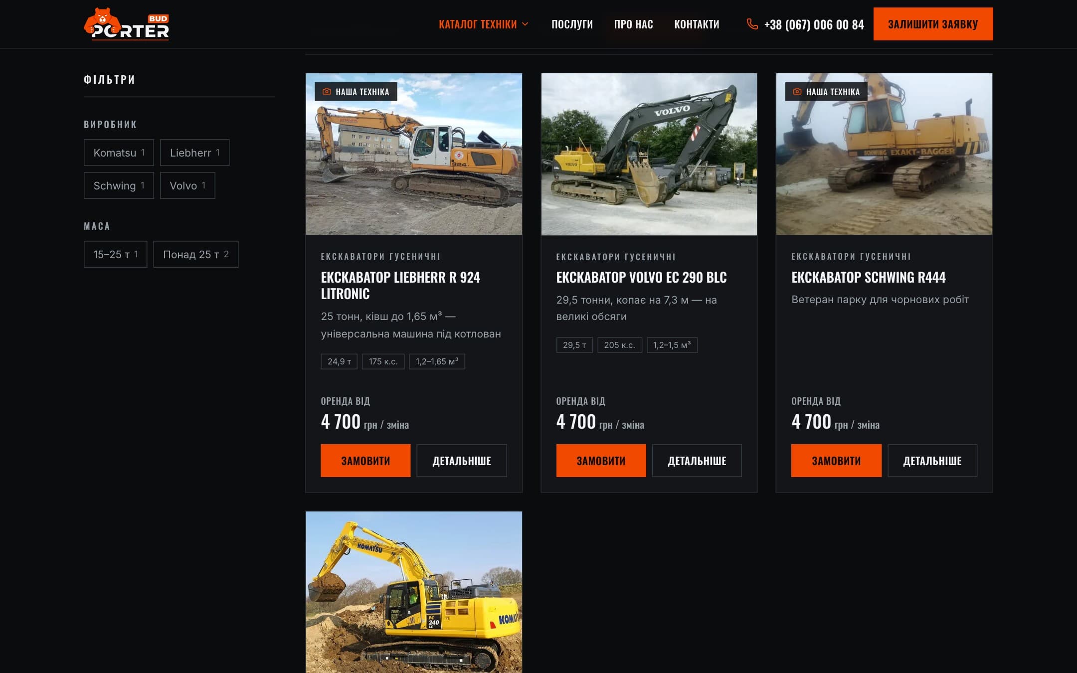The height and width of the screenshot is (673, 1077).
Task: Click the Наша техніка badge on Liebherr
Action: (x=356, y=92)
